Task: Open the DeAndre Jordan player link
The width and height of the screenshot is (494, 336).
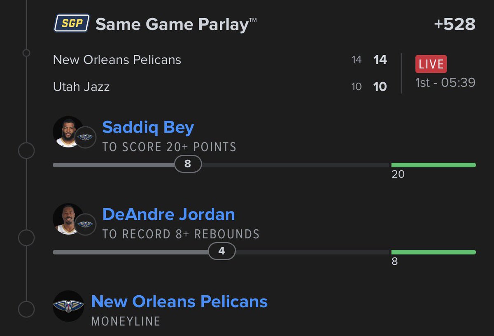Action: [x=168, y=215]
